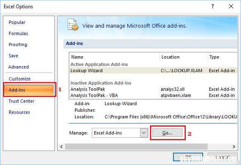
Task: Click the left scroll arrow
Action: pos(61,146)
